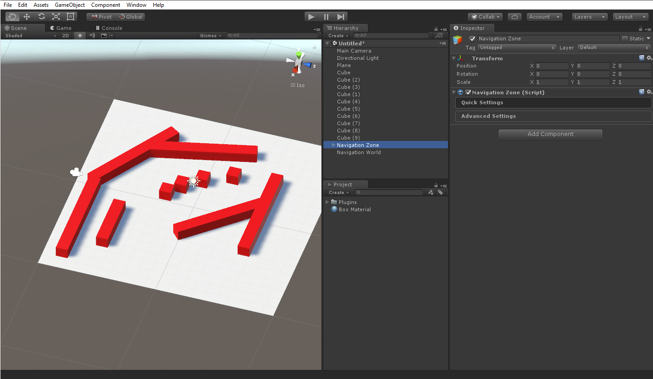Open Navigation Zone script gear menu
This screenshot has width=653, height=379.
649,92
